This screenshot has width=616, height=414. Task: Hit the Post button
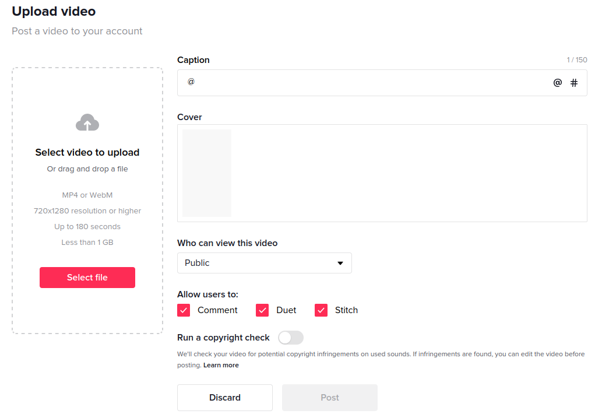point(330,398)
